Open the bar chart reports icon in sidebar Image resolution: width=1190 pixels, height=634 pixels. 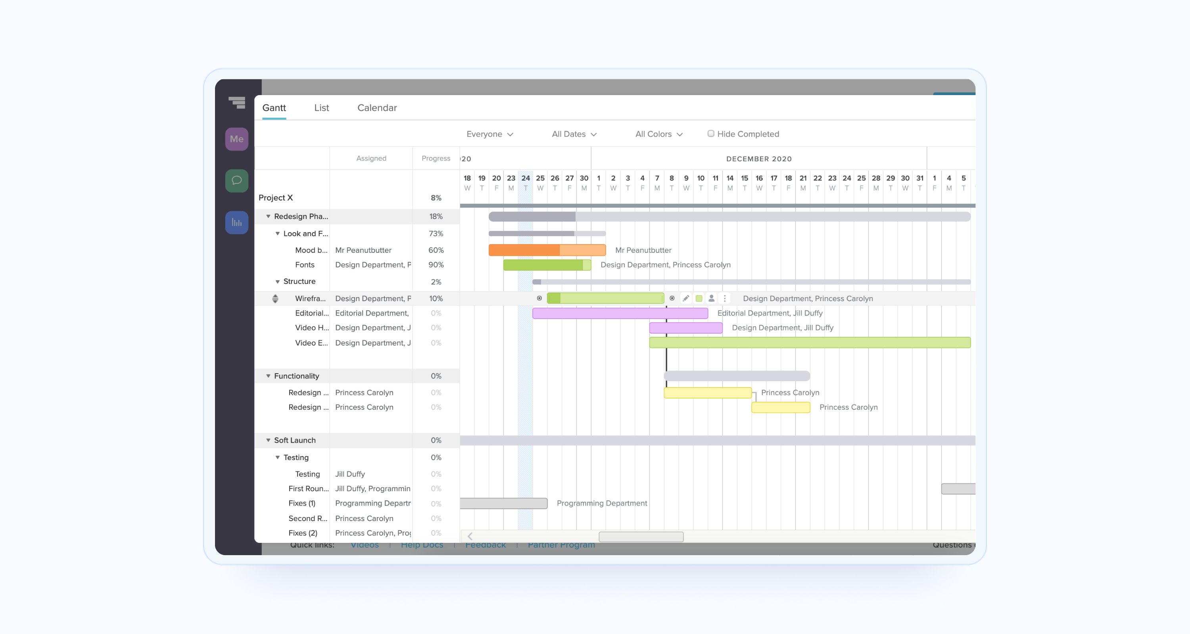(236, 222)
